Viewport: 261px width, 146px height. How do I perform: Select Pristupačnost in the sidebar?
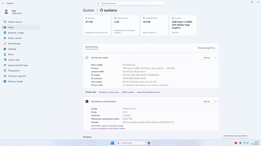pyautogui.click(x=21, y=70)
